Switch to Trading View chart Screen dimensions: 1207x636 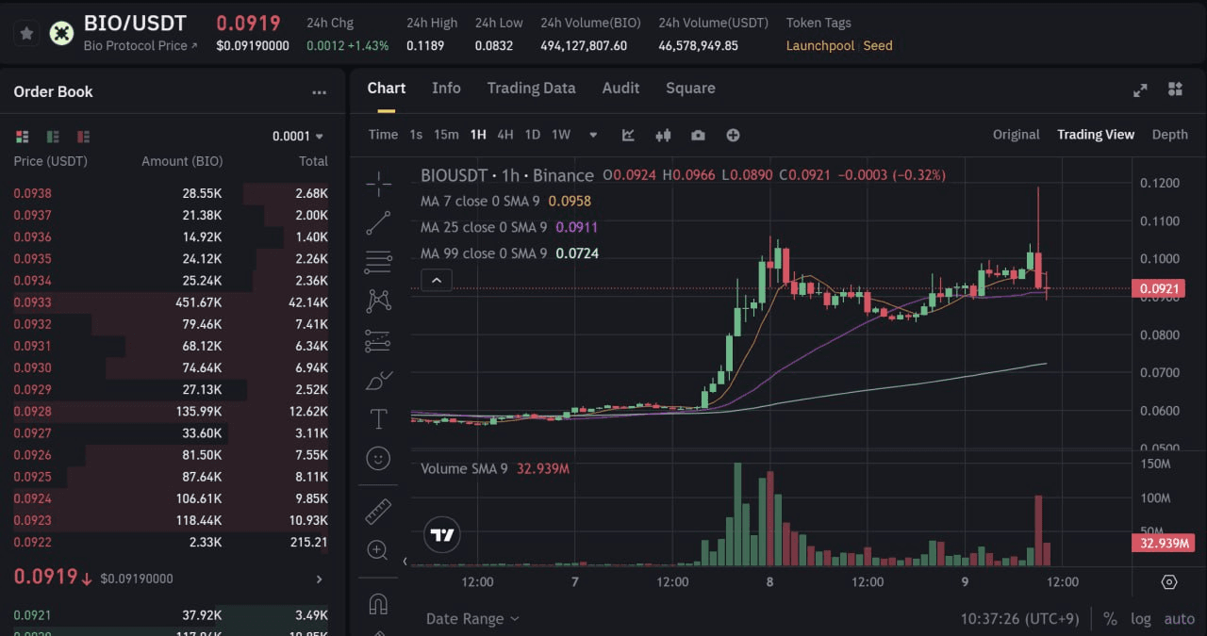click(1096, 135)
